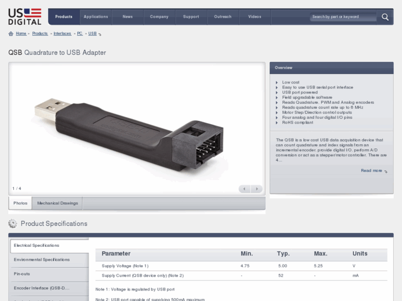Click the mA units cell
The image size is (402, 301).
coord(356,276)
